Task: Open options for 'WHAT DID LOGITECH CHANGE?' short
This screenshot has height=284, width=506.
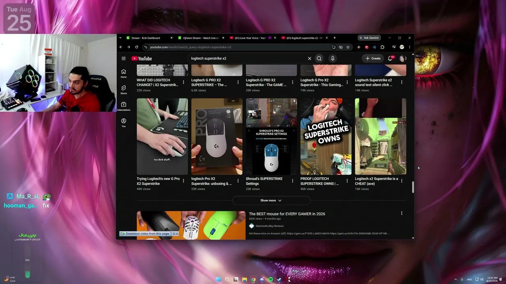Action: coord(183,82)
